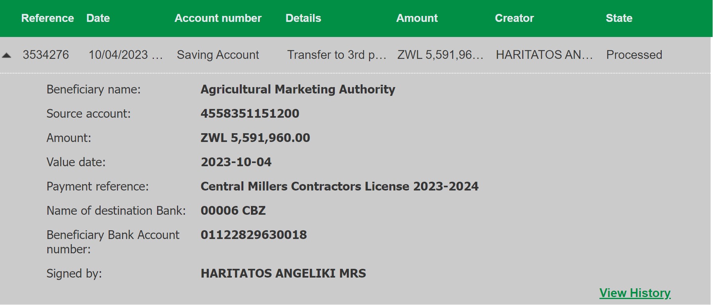
Task: Sort by the Amount column header
Action: [x=417, y=18]
